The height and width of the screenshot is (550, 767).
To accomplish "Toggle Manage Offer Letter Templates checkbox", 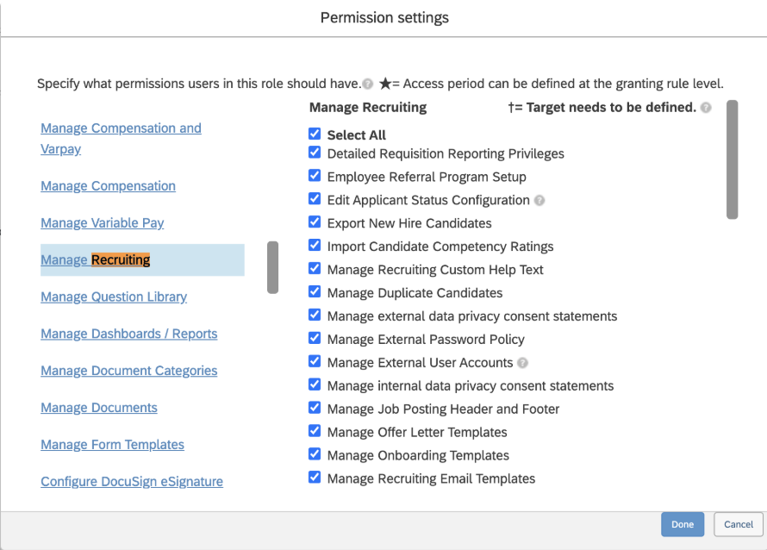I will click(315, 432).
